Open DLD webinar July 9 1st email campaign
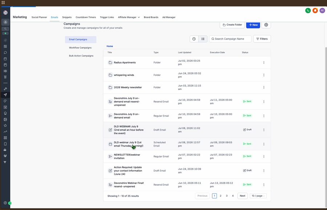Image resolution: width=327 pixels, height=210 pixels. [x=129, y=144]
